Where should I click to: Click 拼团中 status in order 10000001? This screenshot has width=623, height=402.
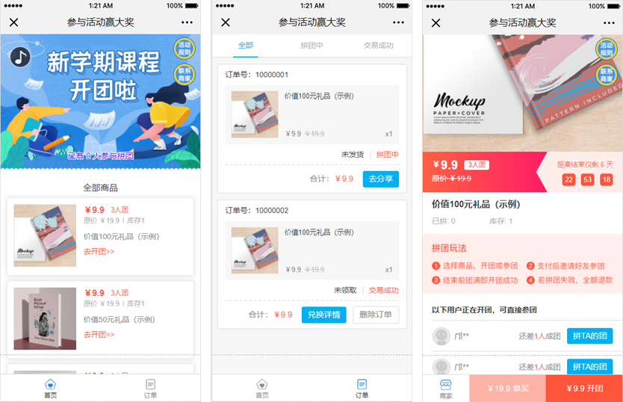coord(388,155)
